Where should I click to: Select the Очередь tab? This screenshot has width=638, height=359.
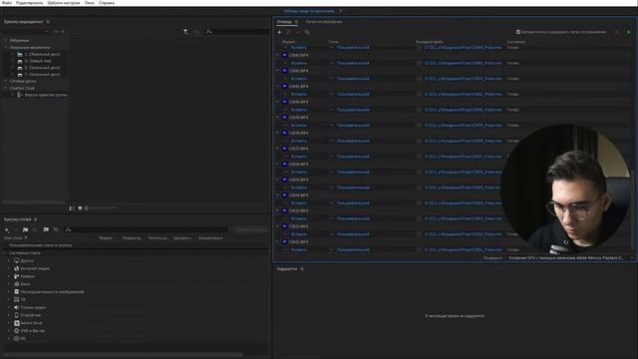tap(284, 22)
